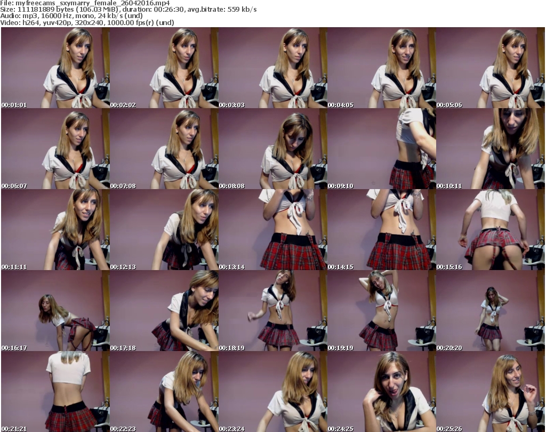
Task: Choose the thumbnail frame stamped 00:08:08
Action: [273, 149]
